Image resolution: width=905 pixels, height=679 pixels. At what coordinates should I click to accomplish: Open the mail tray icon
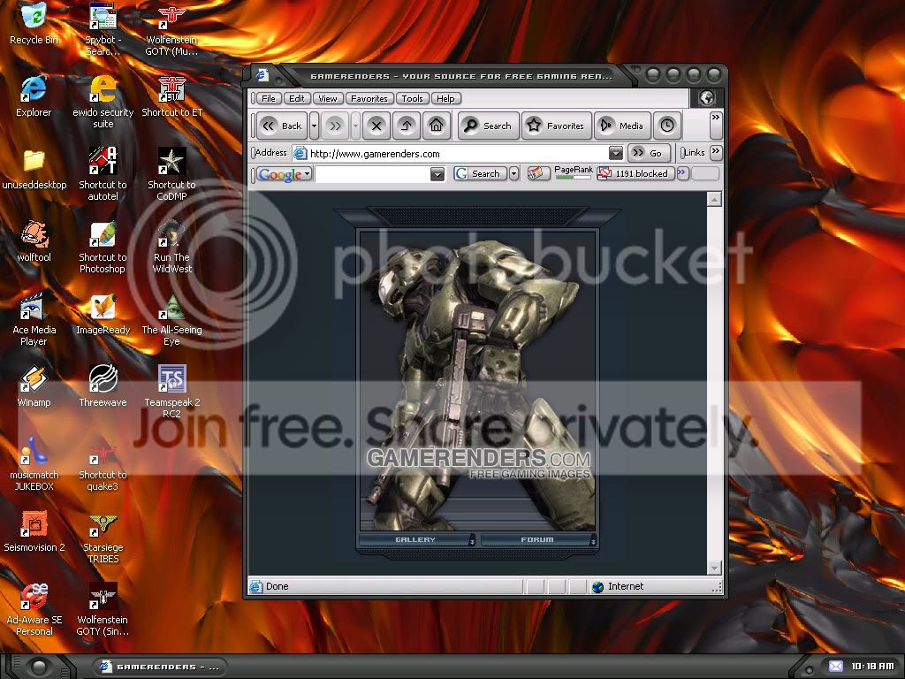coord(836,666)
